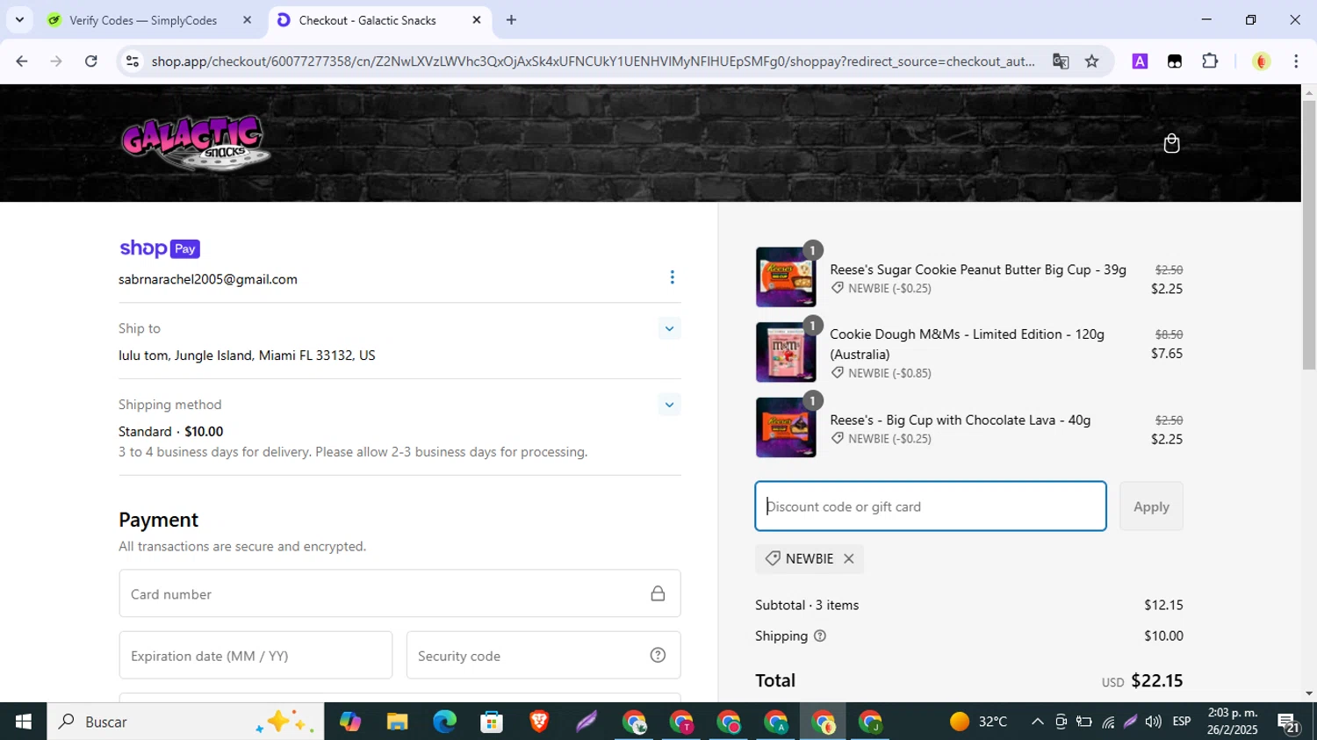Open the tab search dropdown
The width and height of the screenshot is (1317, 740).
19,20
